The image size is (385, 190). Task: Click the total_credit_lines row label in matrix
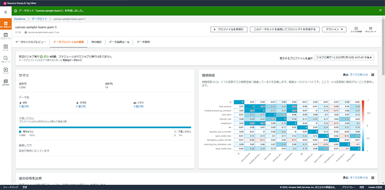[224, 149]
